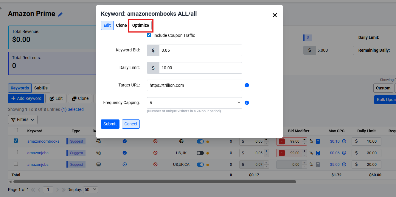Click the pencil icon beside Amazon Prime
Screen dimensions: 396x197
click(60, 14)
